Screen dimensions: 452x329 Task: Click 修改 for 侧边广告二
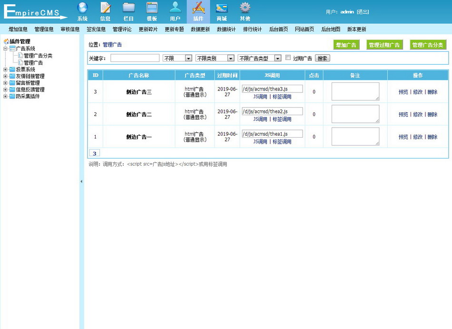pos(418,114)
